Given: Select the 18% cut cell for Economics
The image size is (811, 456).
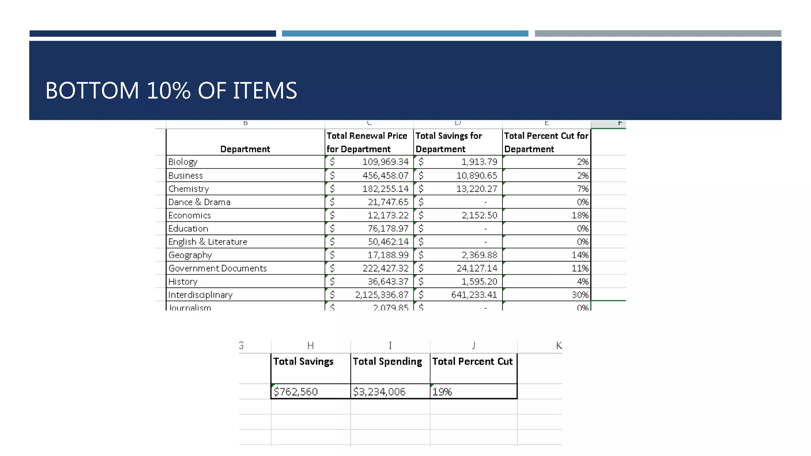Looking at the screenshot, I should pos(546,215).
